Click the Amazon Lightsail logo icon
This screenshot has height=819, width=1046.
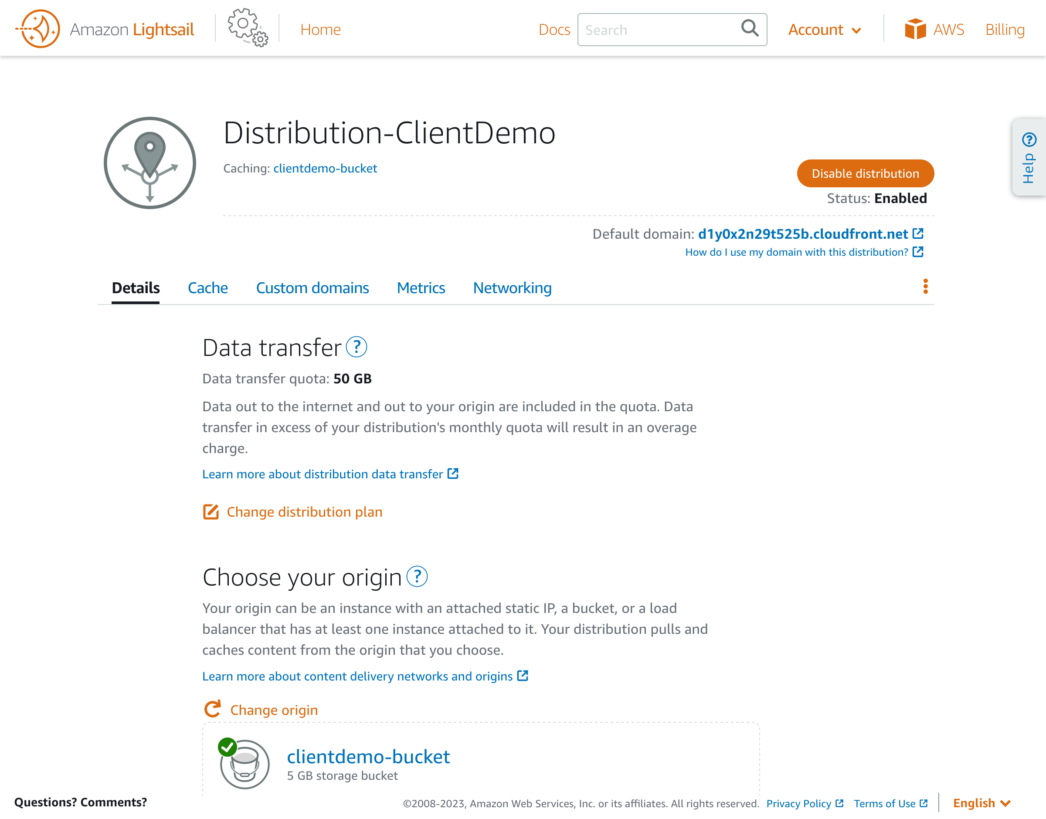[37, 29]
